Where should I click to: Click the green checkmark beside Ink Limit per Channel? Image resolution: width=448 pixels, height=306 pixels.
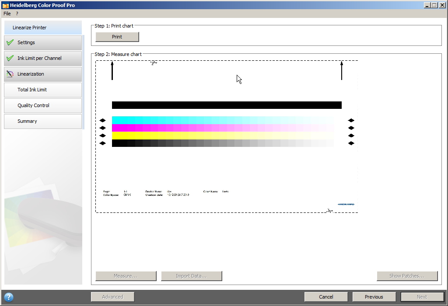click(x=10, y=58)
